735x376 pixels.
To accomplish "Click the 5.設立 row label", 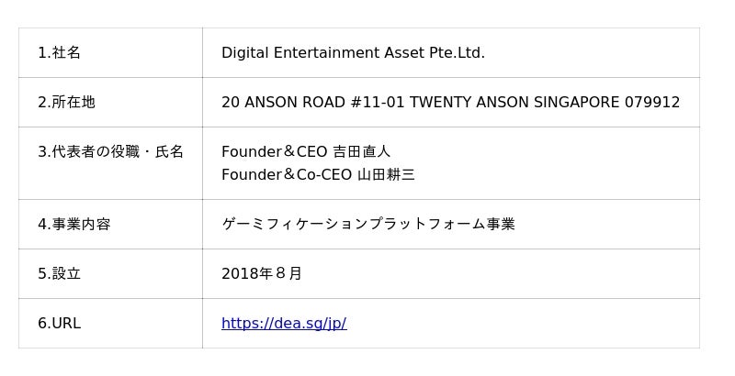I will 59,273.
